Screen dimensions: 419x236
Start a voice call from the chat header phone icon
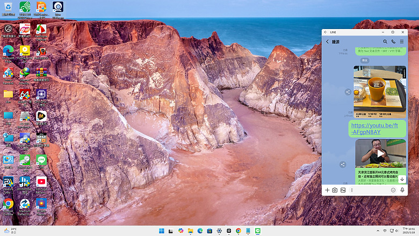(393, 42)
